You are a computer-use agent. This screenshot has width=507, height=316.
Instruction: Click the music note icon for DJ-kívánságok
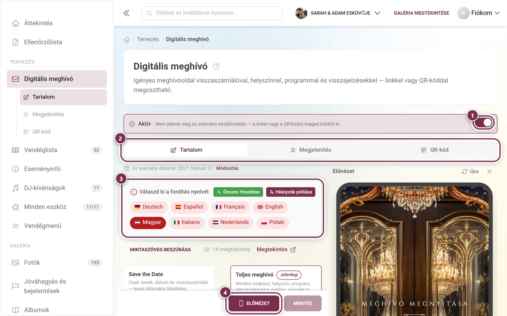[15, 188]
